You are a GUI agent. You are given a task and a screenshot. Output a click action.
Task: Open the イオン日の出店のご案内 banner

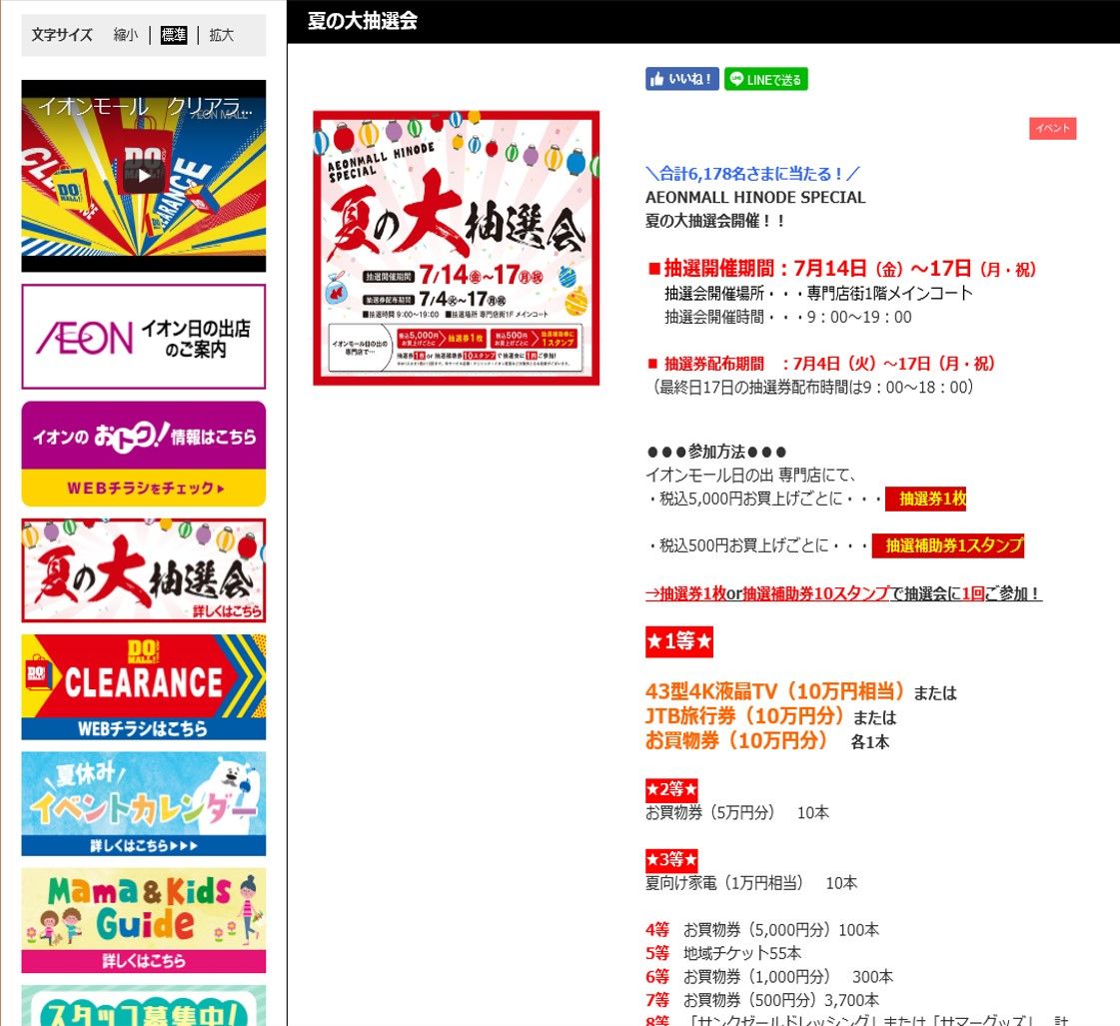144,337
